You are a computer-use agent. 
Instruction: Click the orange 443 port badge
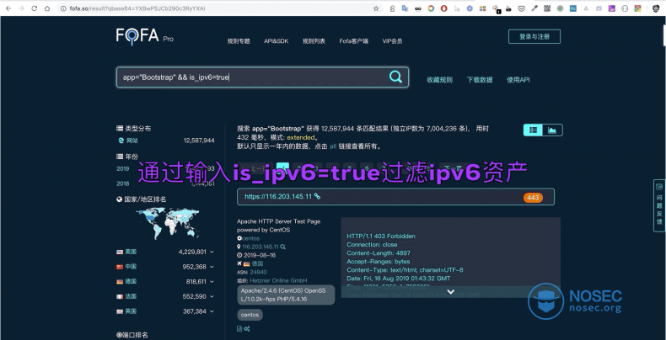coord(533,198)
